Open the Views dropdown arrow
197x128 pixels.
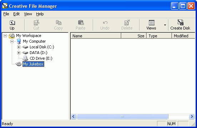(165, 25)
